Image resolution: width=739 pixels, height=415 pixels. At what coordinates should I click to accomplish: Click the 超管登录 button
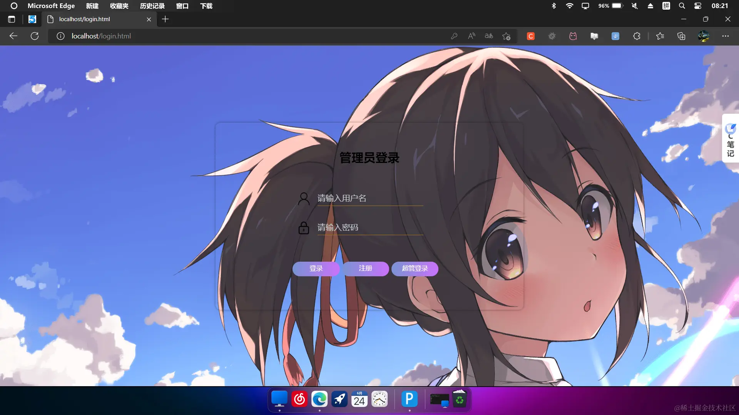(415, 269)
